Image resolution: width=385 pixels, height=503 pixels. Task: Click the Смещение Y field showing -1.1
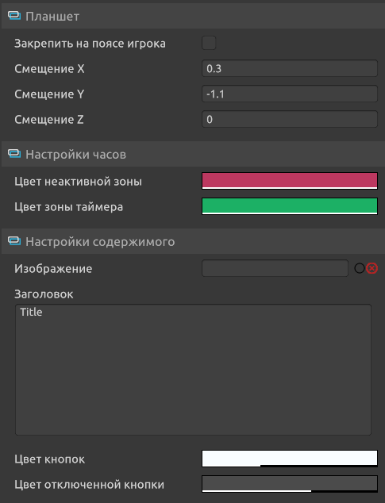290,94
